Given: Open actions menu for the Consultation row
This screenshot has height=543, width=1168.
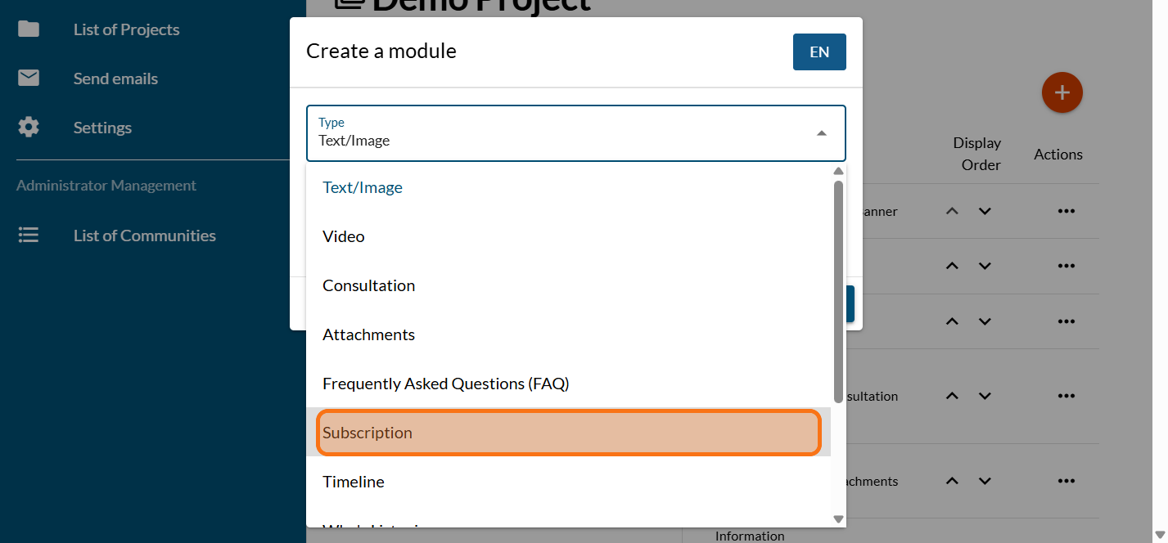Looking at the screenshot, I should [x=1065, y=396].
